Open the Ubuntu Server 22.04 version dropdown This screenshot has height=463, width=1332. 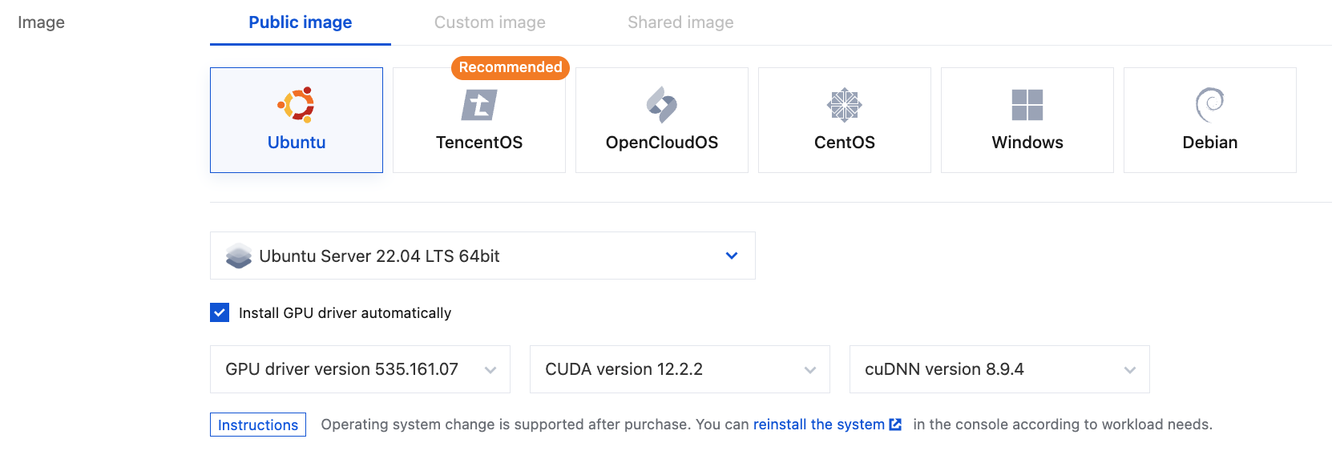pos(731,256)
